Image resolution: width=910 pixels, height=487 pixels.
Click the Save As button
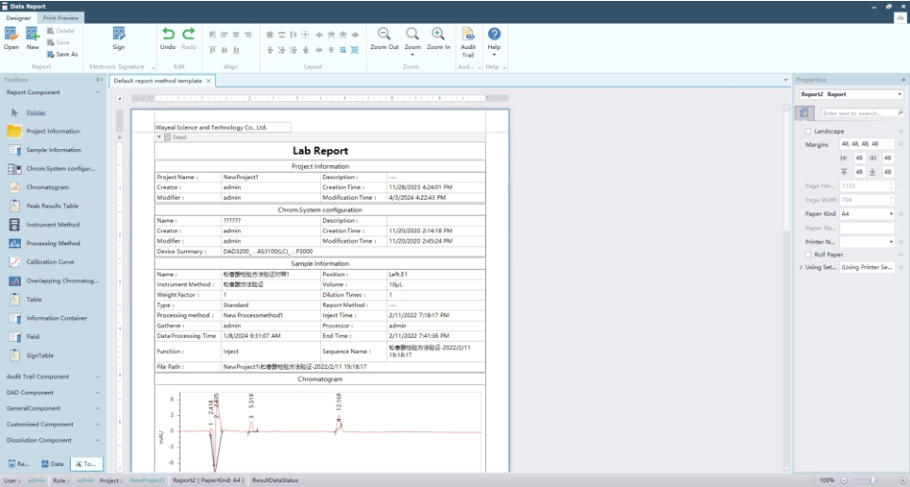click(x=62, y=54)
